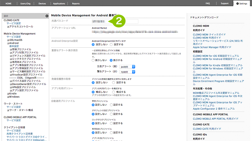Select 設定しない for 発着信履歴の取得
This screenshot has height=141, width=252.
[x=93, y=83]
